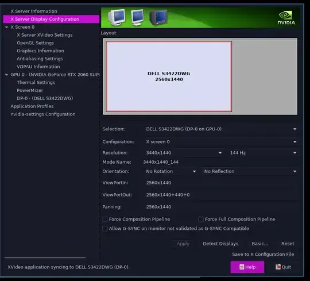Click the NVIDIA logo in banner
Viewport: 310px width, 281px height.
pos(286,18)
